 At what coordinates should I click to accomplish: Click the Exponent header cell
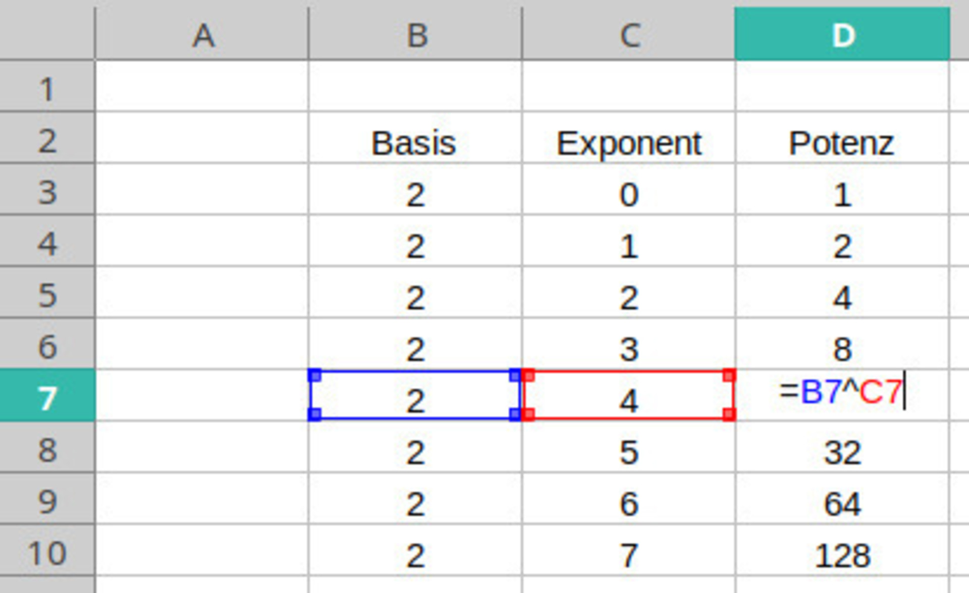[x=629, y=143]
